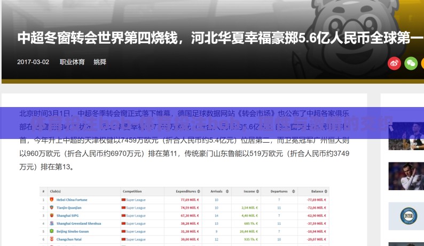Click the arrivals count 14 for Shanghai SIPG
This screenshot has height=246, width=424.
(x=216, y=216)
